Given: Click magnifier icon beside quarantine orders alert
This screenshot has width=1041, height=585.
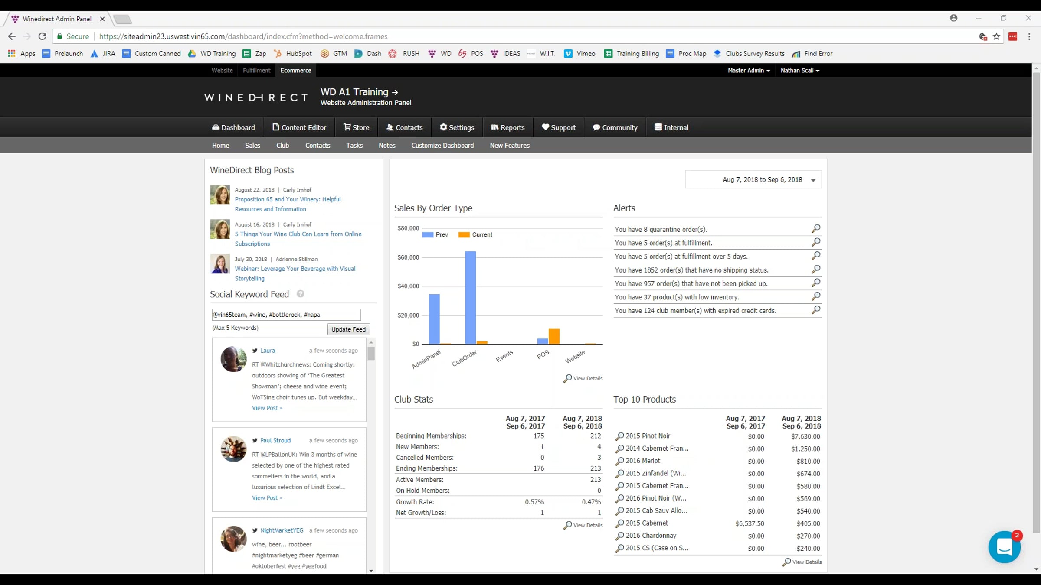Looking at the screenshot, I should (815, 228).
